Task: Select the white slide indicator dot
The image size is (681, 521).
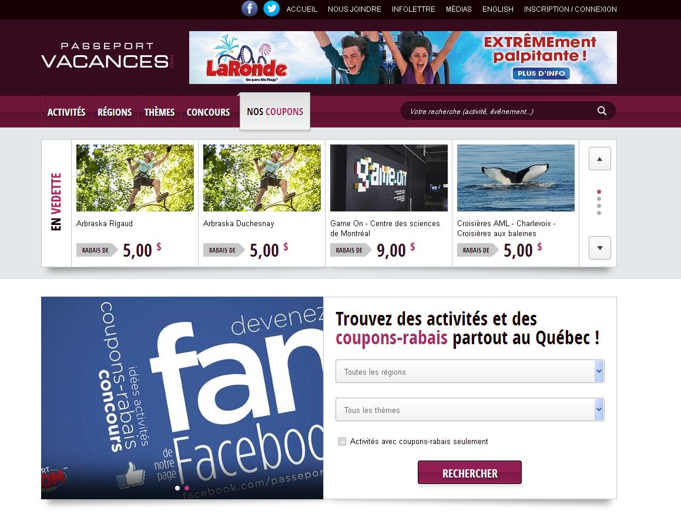Action: coord(177,488)
